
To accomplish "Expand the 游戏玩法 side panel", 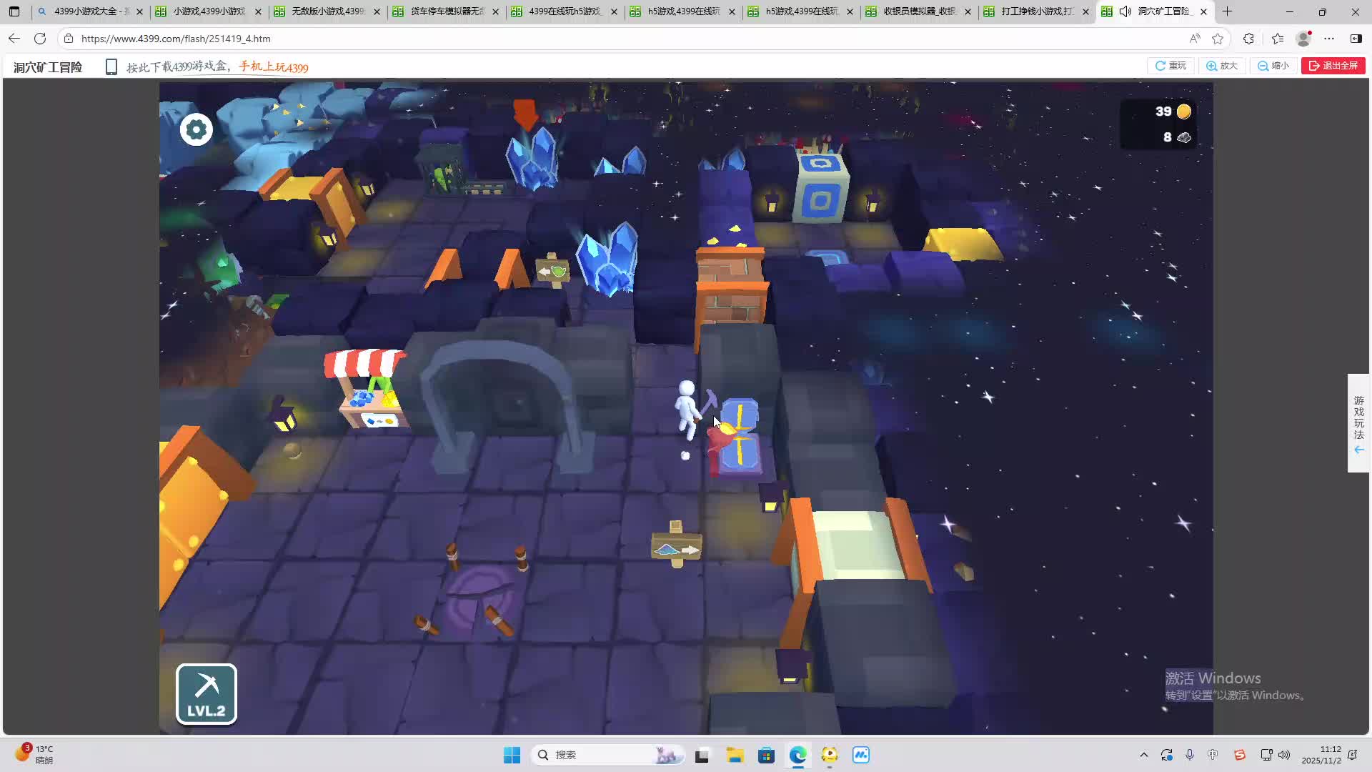I will pyautogui.click(x=1358, y=423).
